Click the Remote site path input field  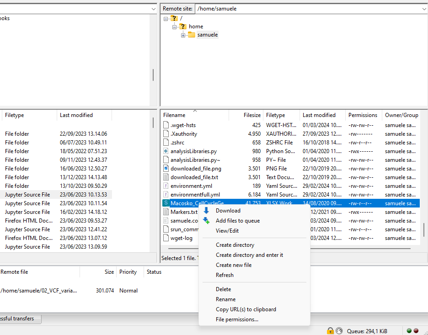(x=306, y=9)
